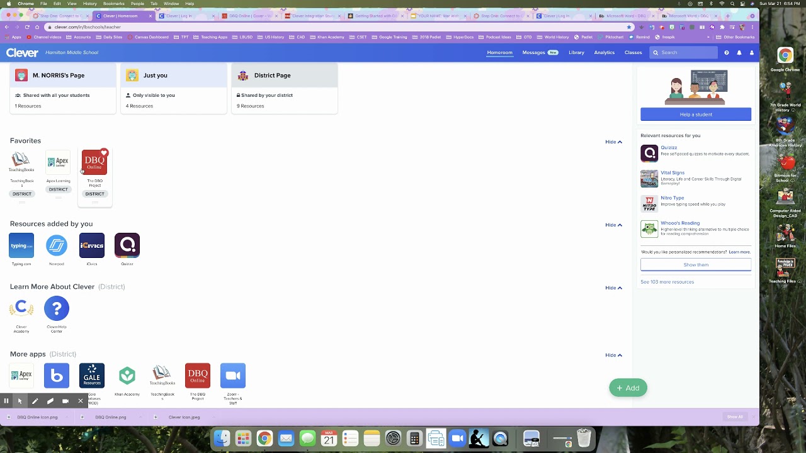Open The DBQ Project favorite app
806x453 pixels.
pyautogui.click(x=94, y=162)
